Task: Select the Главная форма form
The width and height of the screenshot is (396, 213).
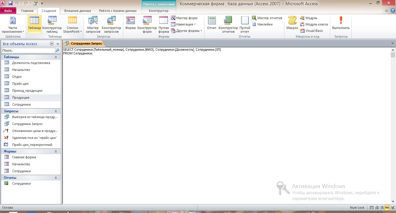Action: pos(31,157)
